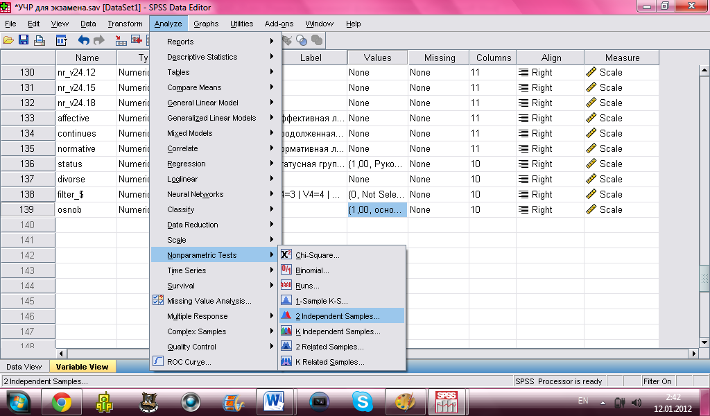Click the grey Show All Variables icon
The height and width of the screenshot is (416, 710).
[x=317, y=40]
